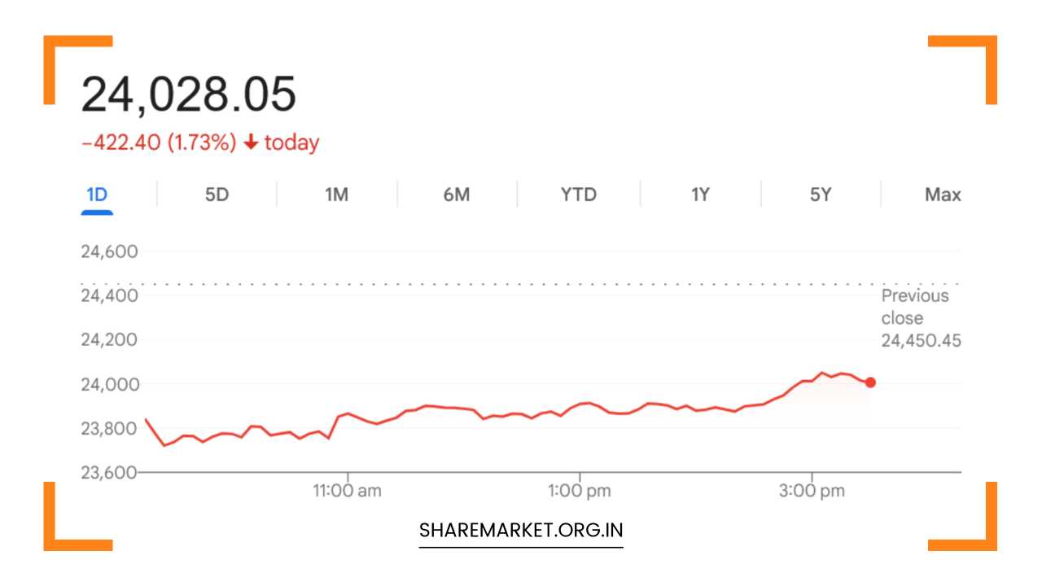Image resolution: width=1042 pixels, height=586 pixels.
Task: Select the 1M time range
Action: coord(335,195)
